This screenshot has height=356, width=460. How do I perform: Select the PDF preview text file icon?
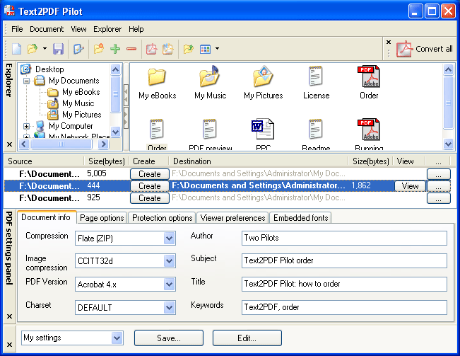coord(210,130)
